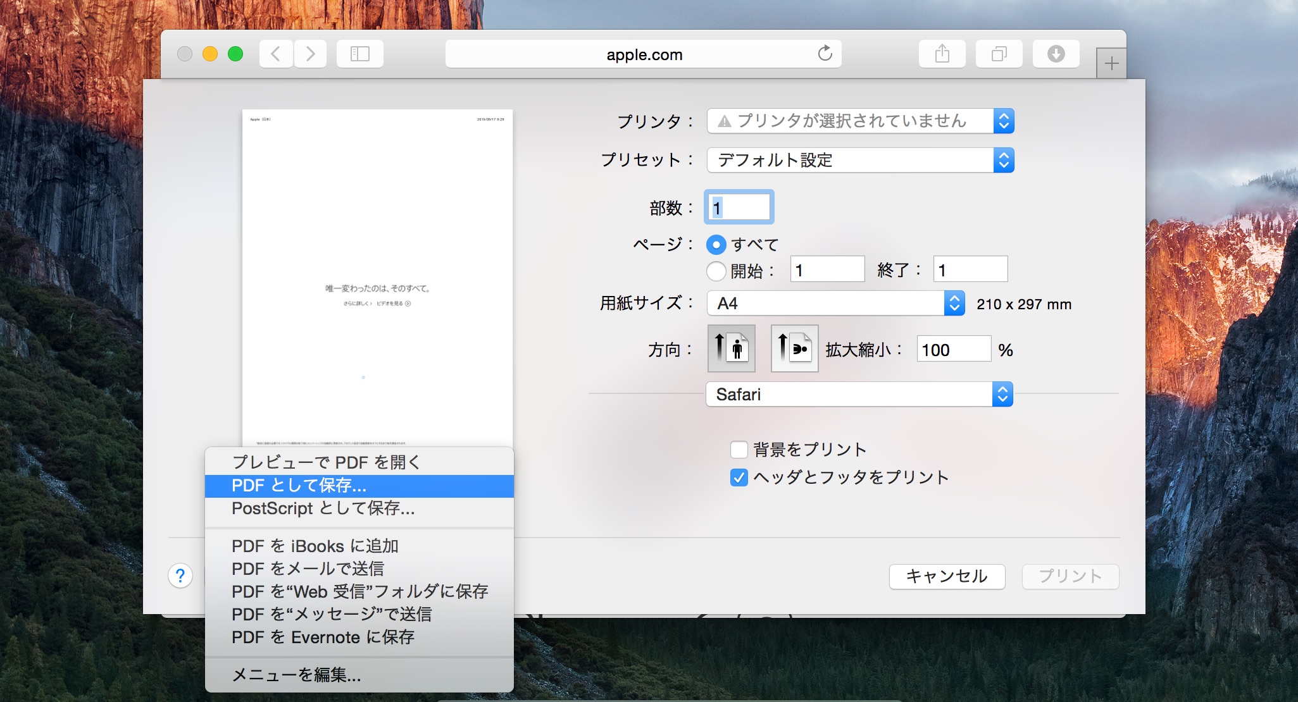The height and width of the screenshot is (702, 1298).
Task: Click the 拡大縮小 percentage input field
Action: (953, 350)
